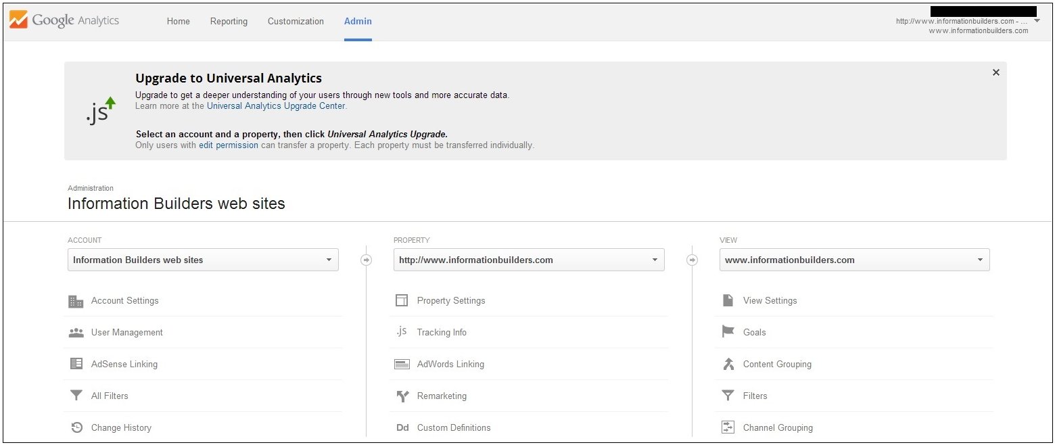Click the Goals flag icon
1055x445 pixels.
[728, 332]
